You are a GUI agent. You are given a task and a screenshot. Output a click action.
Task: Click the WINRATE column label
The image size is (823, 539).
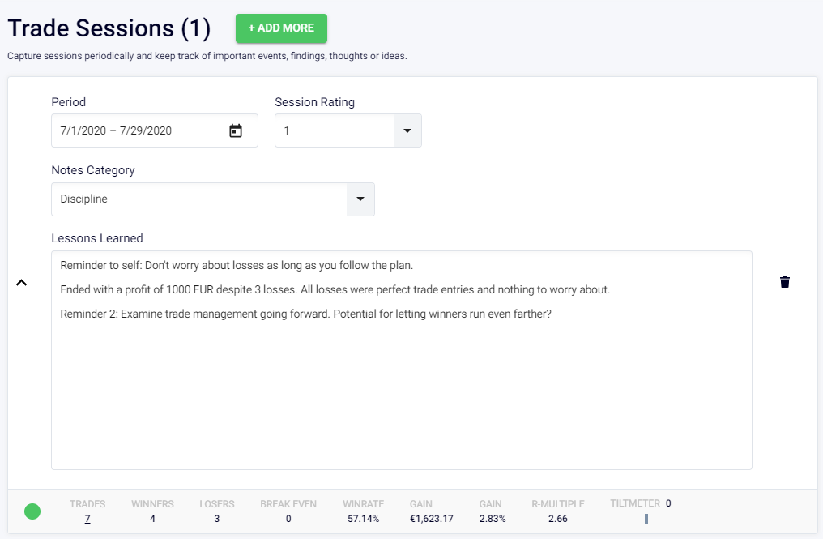tap(363, 504)
